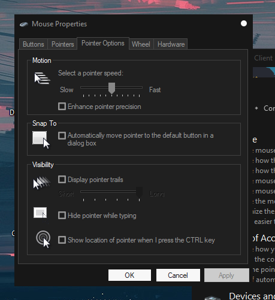
Task: Click the Snap To dialog box icon
Action: pyautogui.click(x=41, y=140)
